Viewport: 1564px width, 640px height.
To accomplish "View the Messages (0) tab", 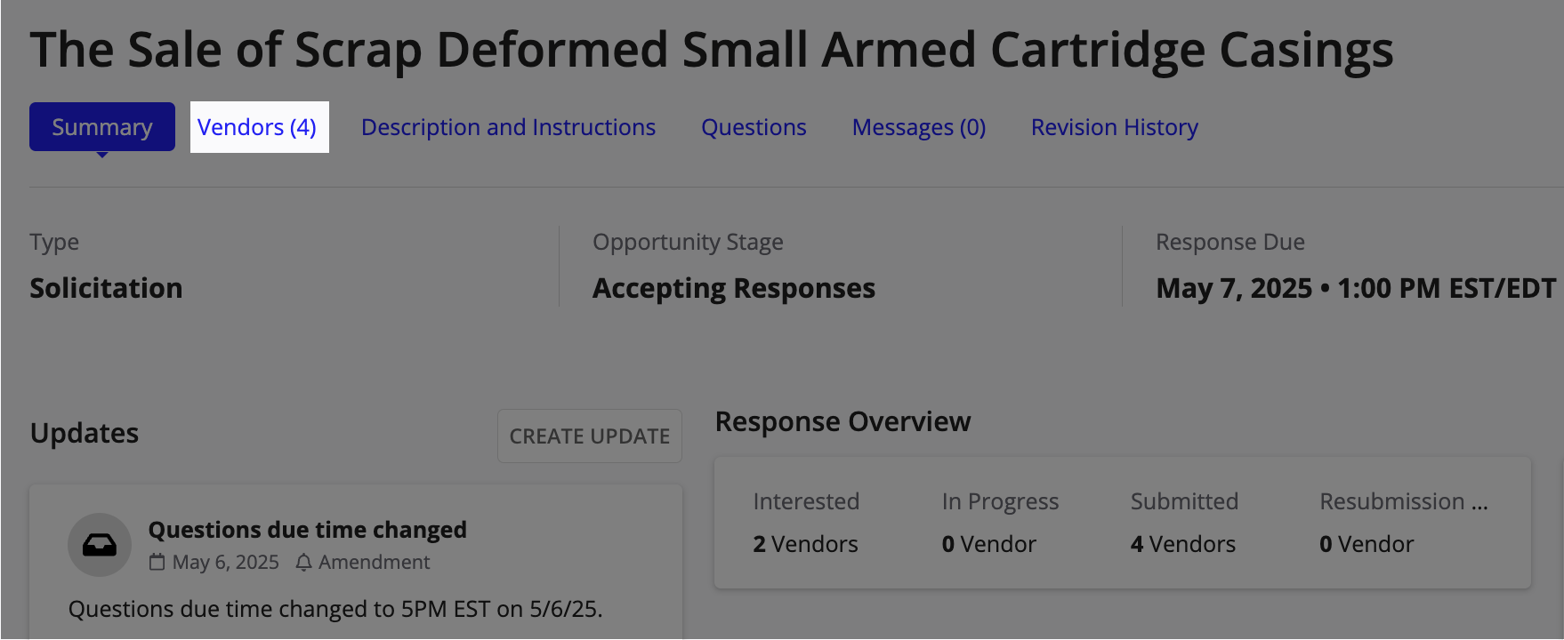I will coord(919,127).
